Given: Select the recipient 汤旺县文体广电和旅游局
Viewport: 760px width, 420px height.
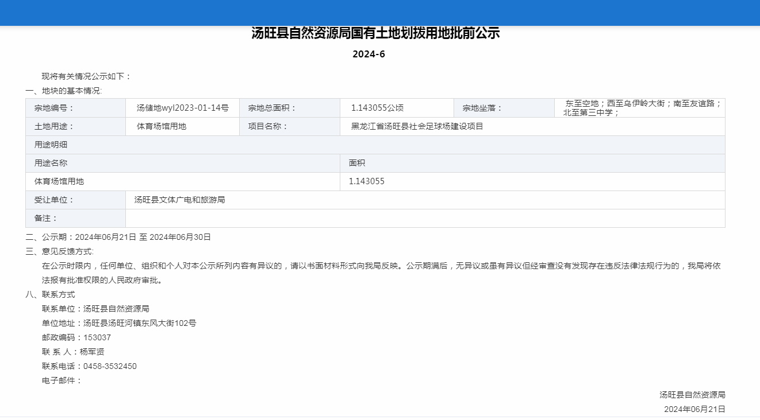Looking at the screenshot, I should [180, 200].
